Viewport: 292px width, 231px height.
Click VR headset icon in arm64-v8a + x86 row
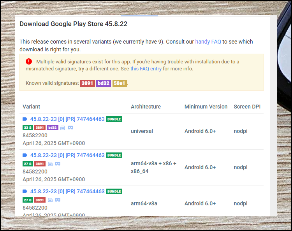(x=58, y=164)
